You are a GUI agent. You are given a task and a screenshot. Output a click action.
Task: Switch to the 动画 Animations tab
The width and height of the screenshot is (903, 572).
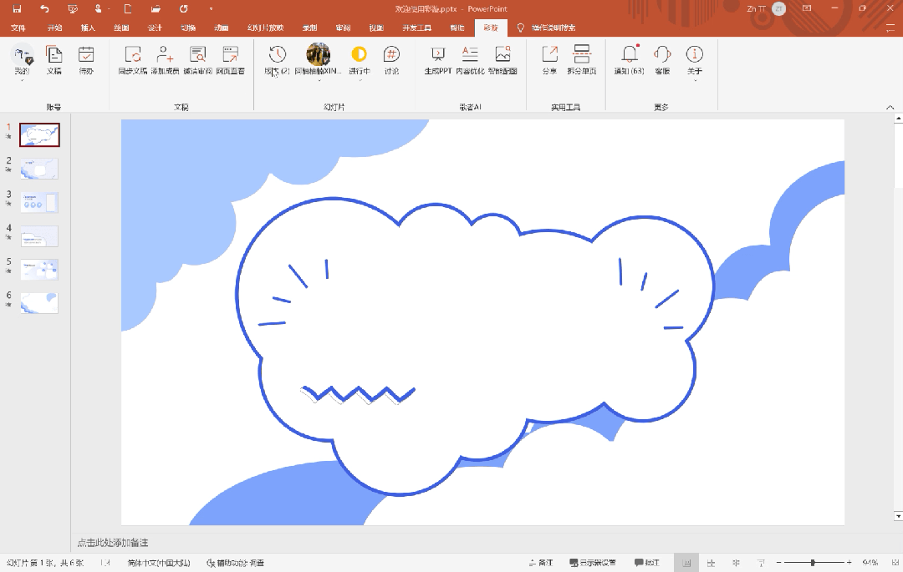pyautogui.click(x=222, y=28)
